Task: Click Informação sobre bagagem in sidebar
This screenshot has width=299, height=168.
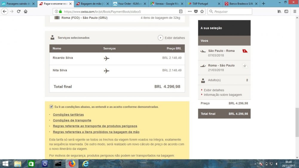Action: tap(223, 95)
